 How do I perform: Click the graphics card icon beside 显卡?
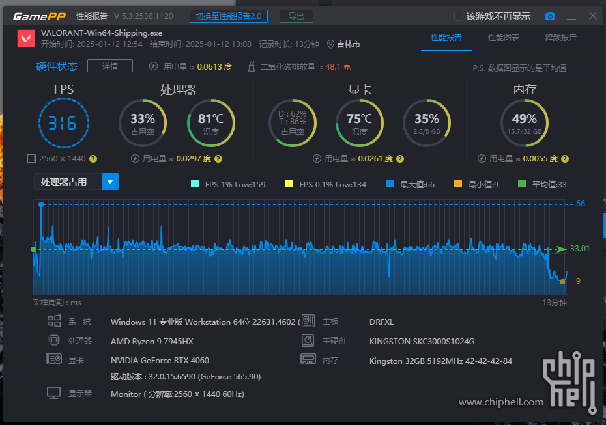(x=53, y=359)
